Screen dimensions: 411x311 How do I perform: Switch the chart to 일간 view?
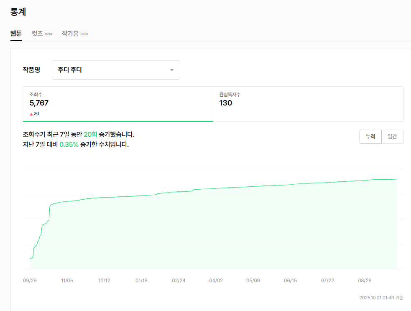click(x=392, y=137)
